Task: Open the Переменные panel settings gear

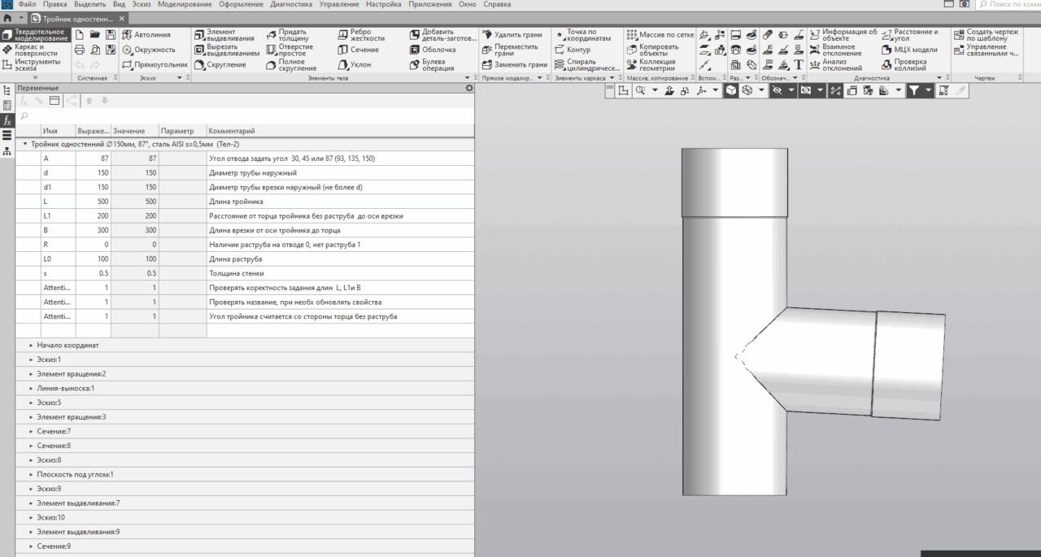Action: point(468,88)
